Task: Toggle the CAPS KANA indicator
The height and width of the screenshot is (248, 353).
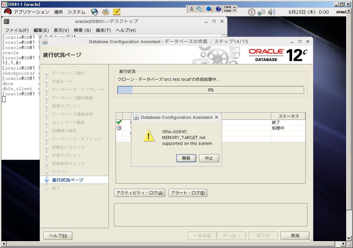Action: pyautogui.click(x=227, y=9)
